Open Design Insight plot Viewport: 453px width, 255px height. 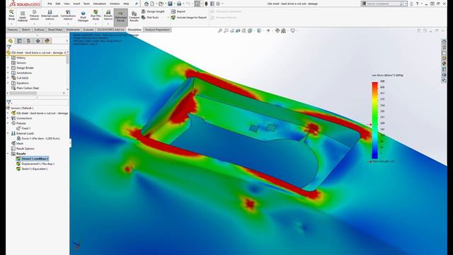tap(153, 11)
